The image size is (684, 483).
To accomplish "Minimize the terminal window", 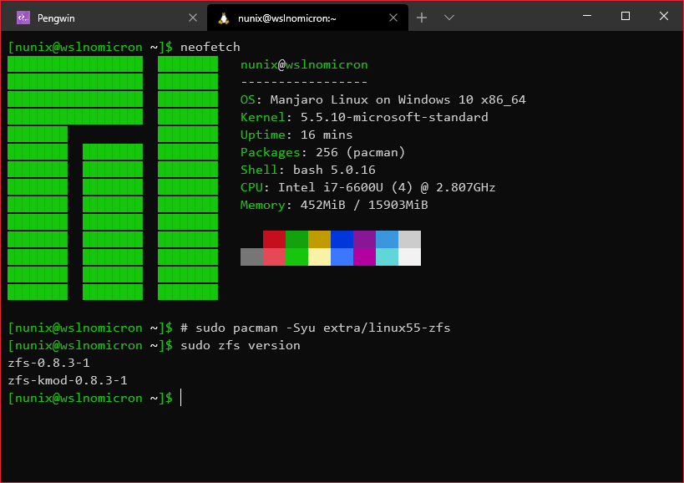I will coord(586,16).
